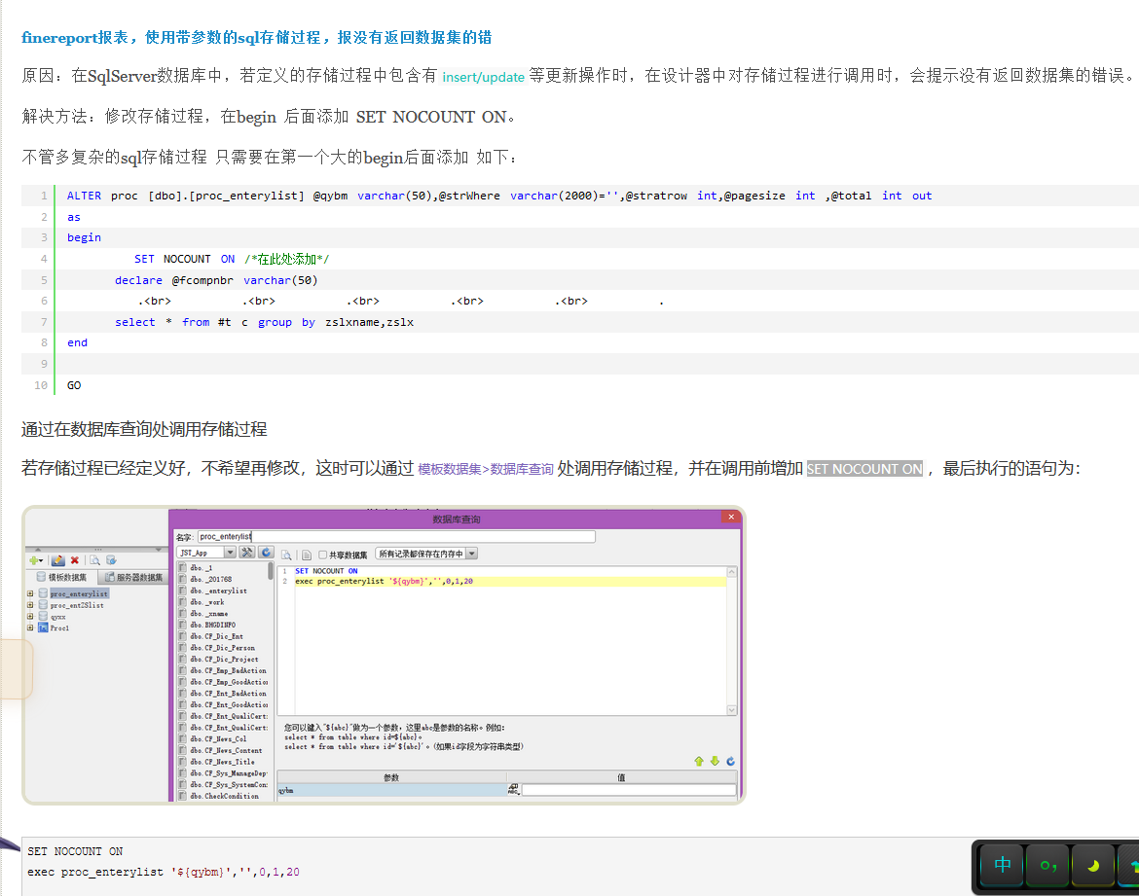Click the 参数 column header
Viewport: 1139px width, 896px height.
(x=391, y=777)
